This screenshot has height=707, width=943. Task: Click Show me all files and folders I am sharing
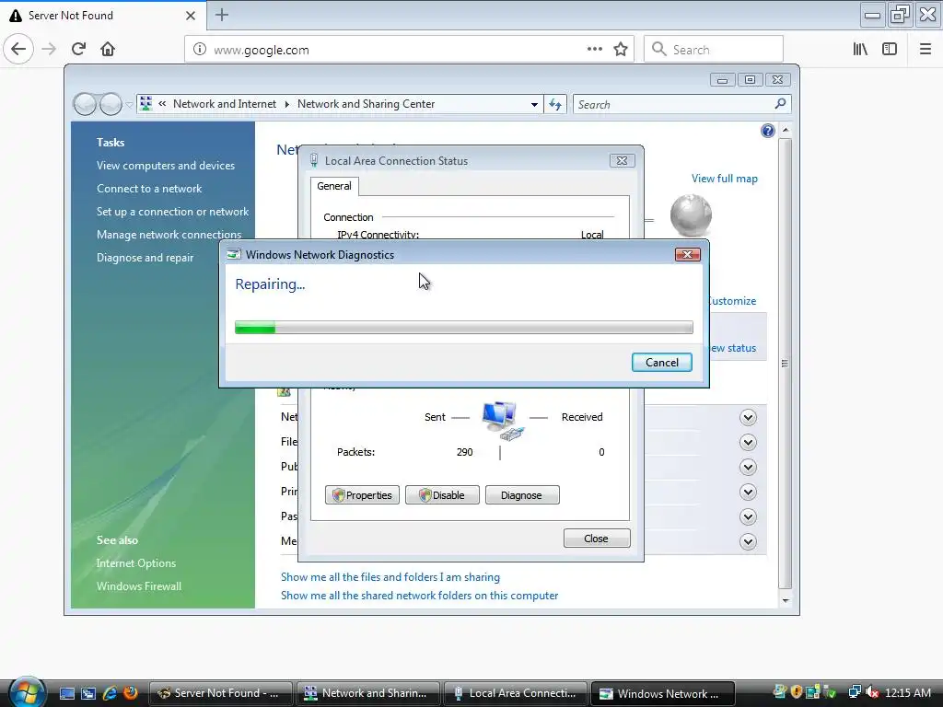(x=390, y=577)
